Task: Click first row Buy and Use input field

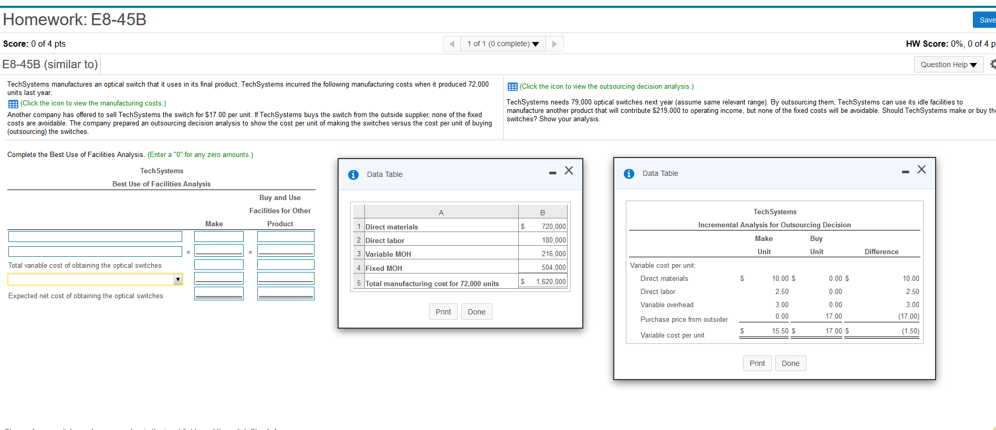Action: pos(286,237)
